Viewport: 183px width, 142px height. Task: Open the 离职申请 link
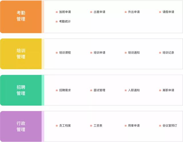[x=168, y=90]
